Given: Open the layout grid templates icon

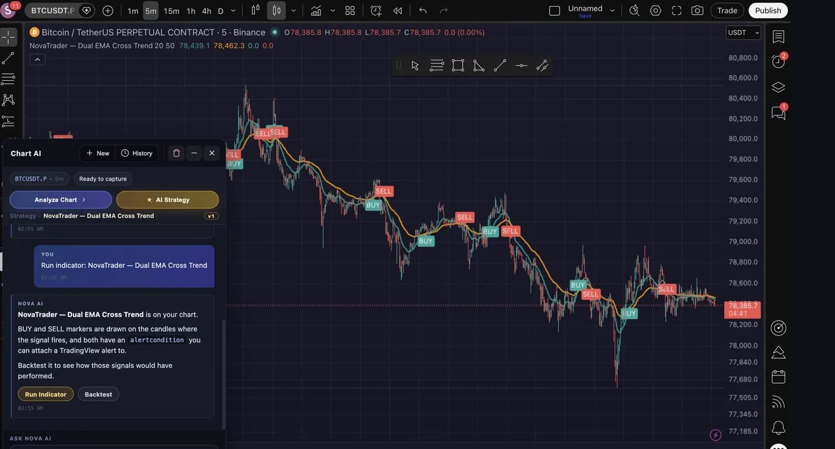Looking at the screenshot, I should click(350, 10).
